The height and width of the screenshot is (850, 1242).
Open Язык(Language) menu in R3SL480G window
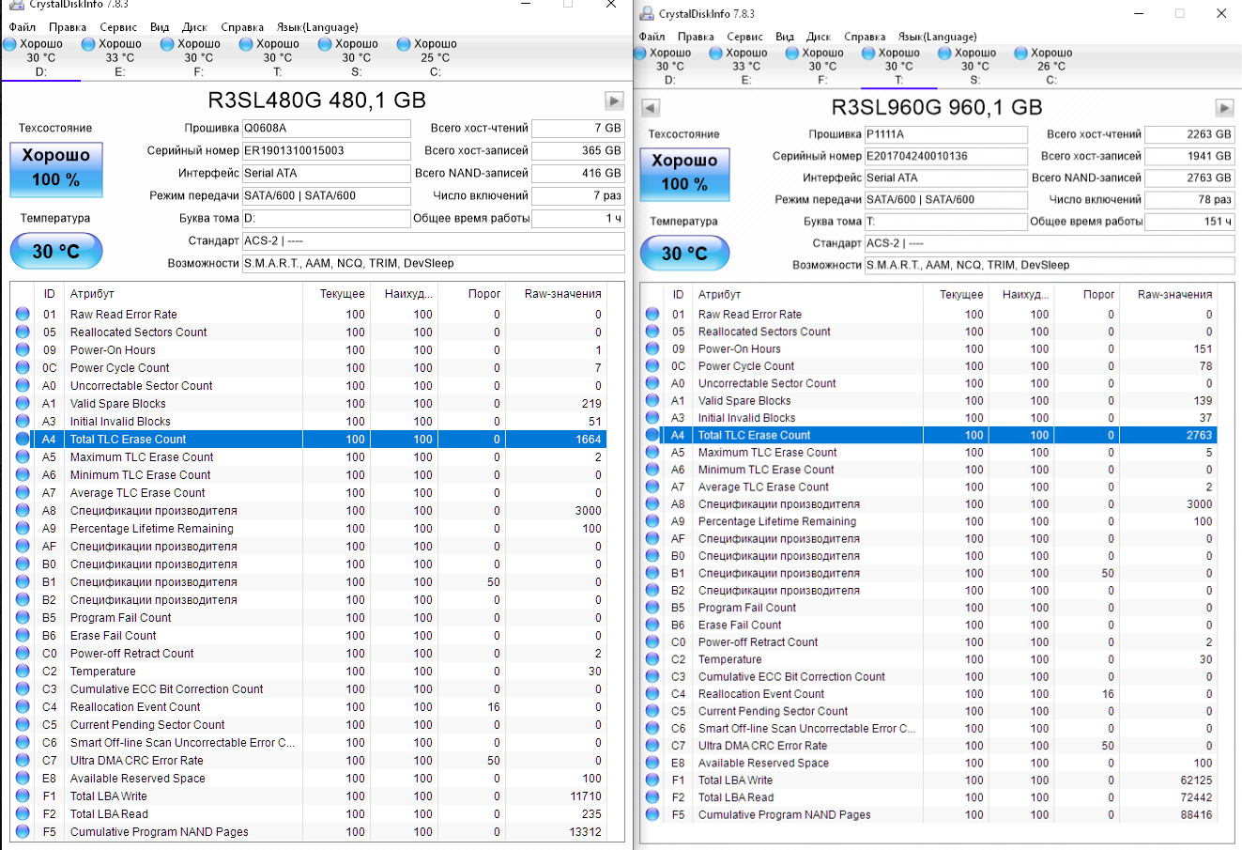click(317, 27)
